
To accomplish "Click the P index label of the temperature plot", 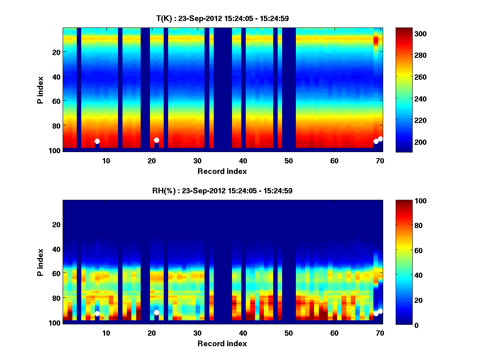I will click(40, 90).
